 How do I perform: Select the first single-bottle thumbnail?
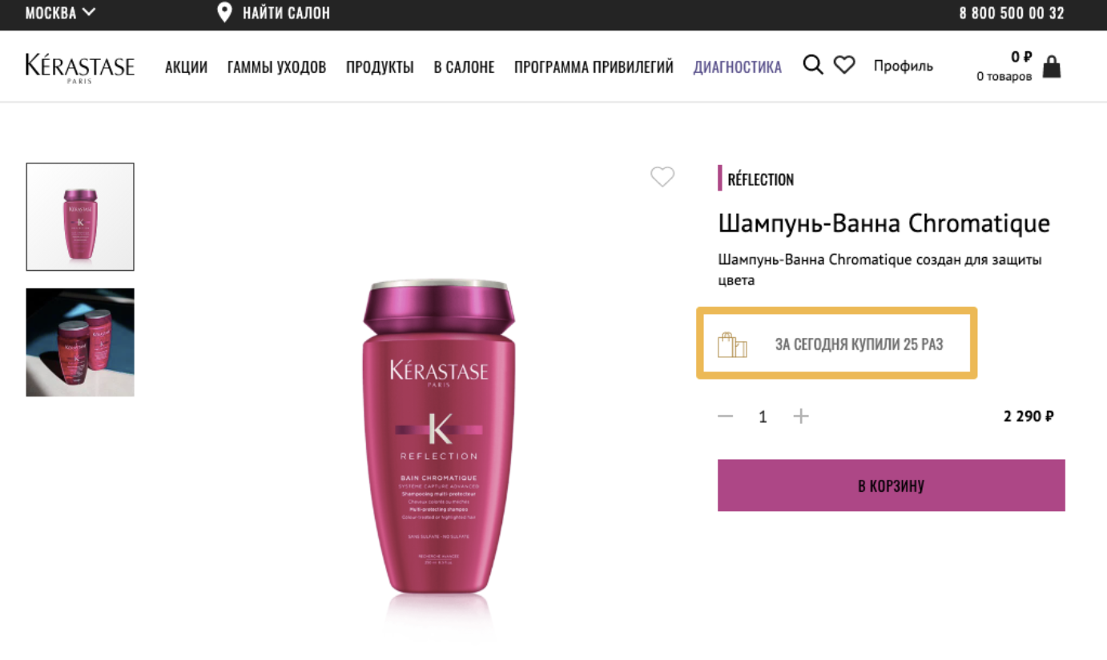pos(80,217)
